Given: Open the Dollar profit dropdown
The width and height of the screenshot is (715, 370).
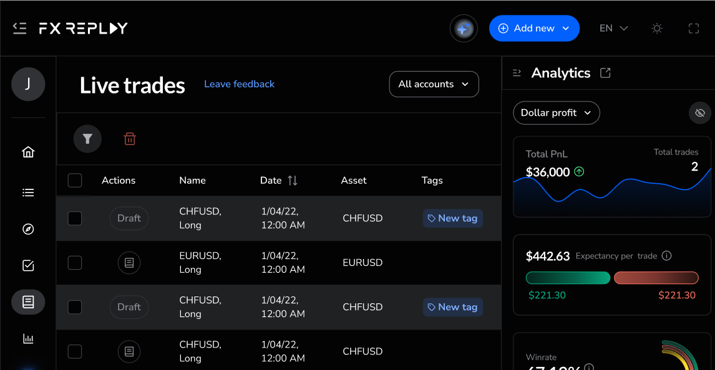Looking at the screenshot, I should [556, 113].
